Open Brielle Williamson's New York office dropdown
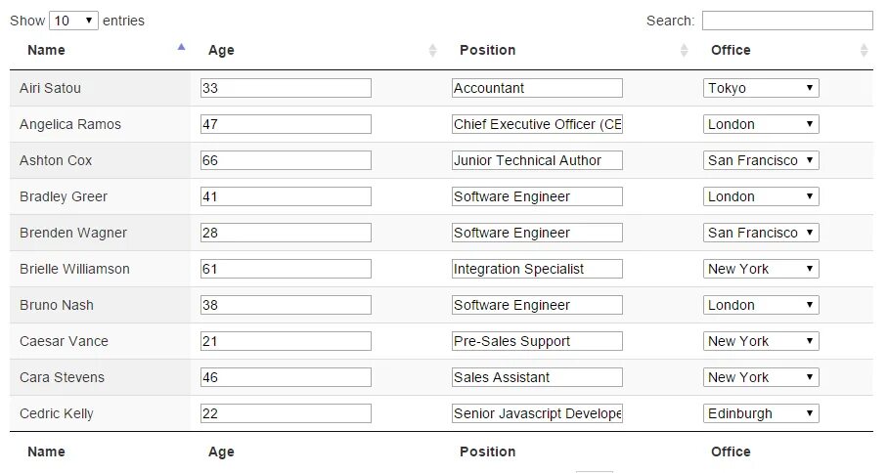This screenshot has width=888, height=473. (761, 269)
